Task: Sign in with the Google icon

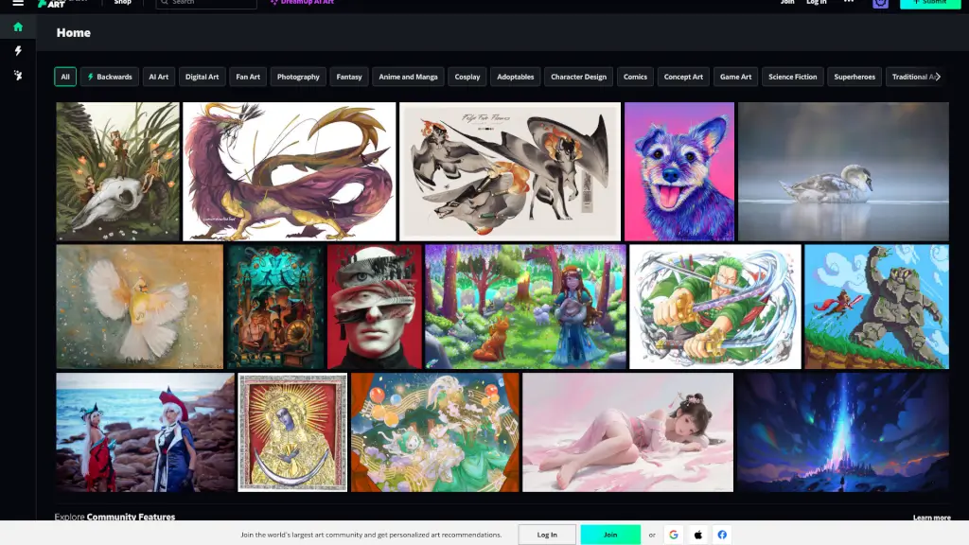Action: (x=674, y=535)
